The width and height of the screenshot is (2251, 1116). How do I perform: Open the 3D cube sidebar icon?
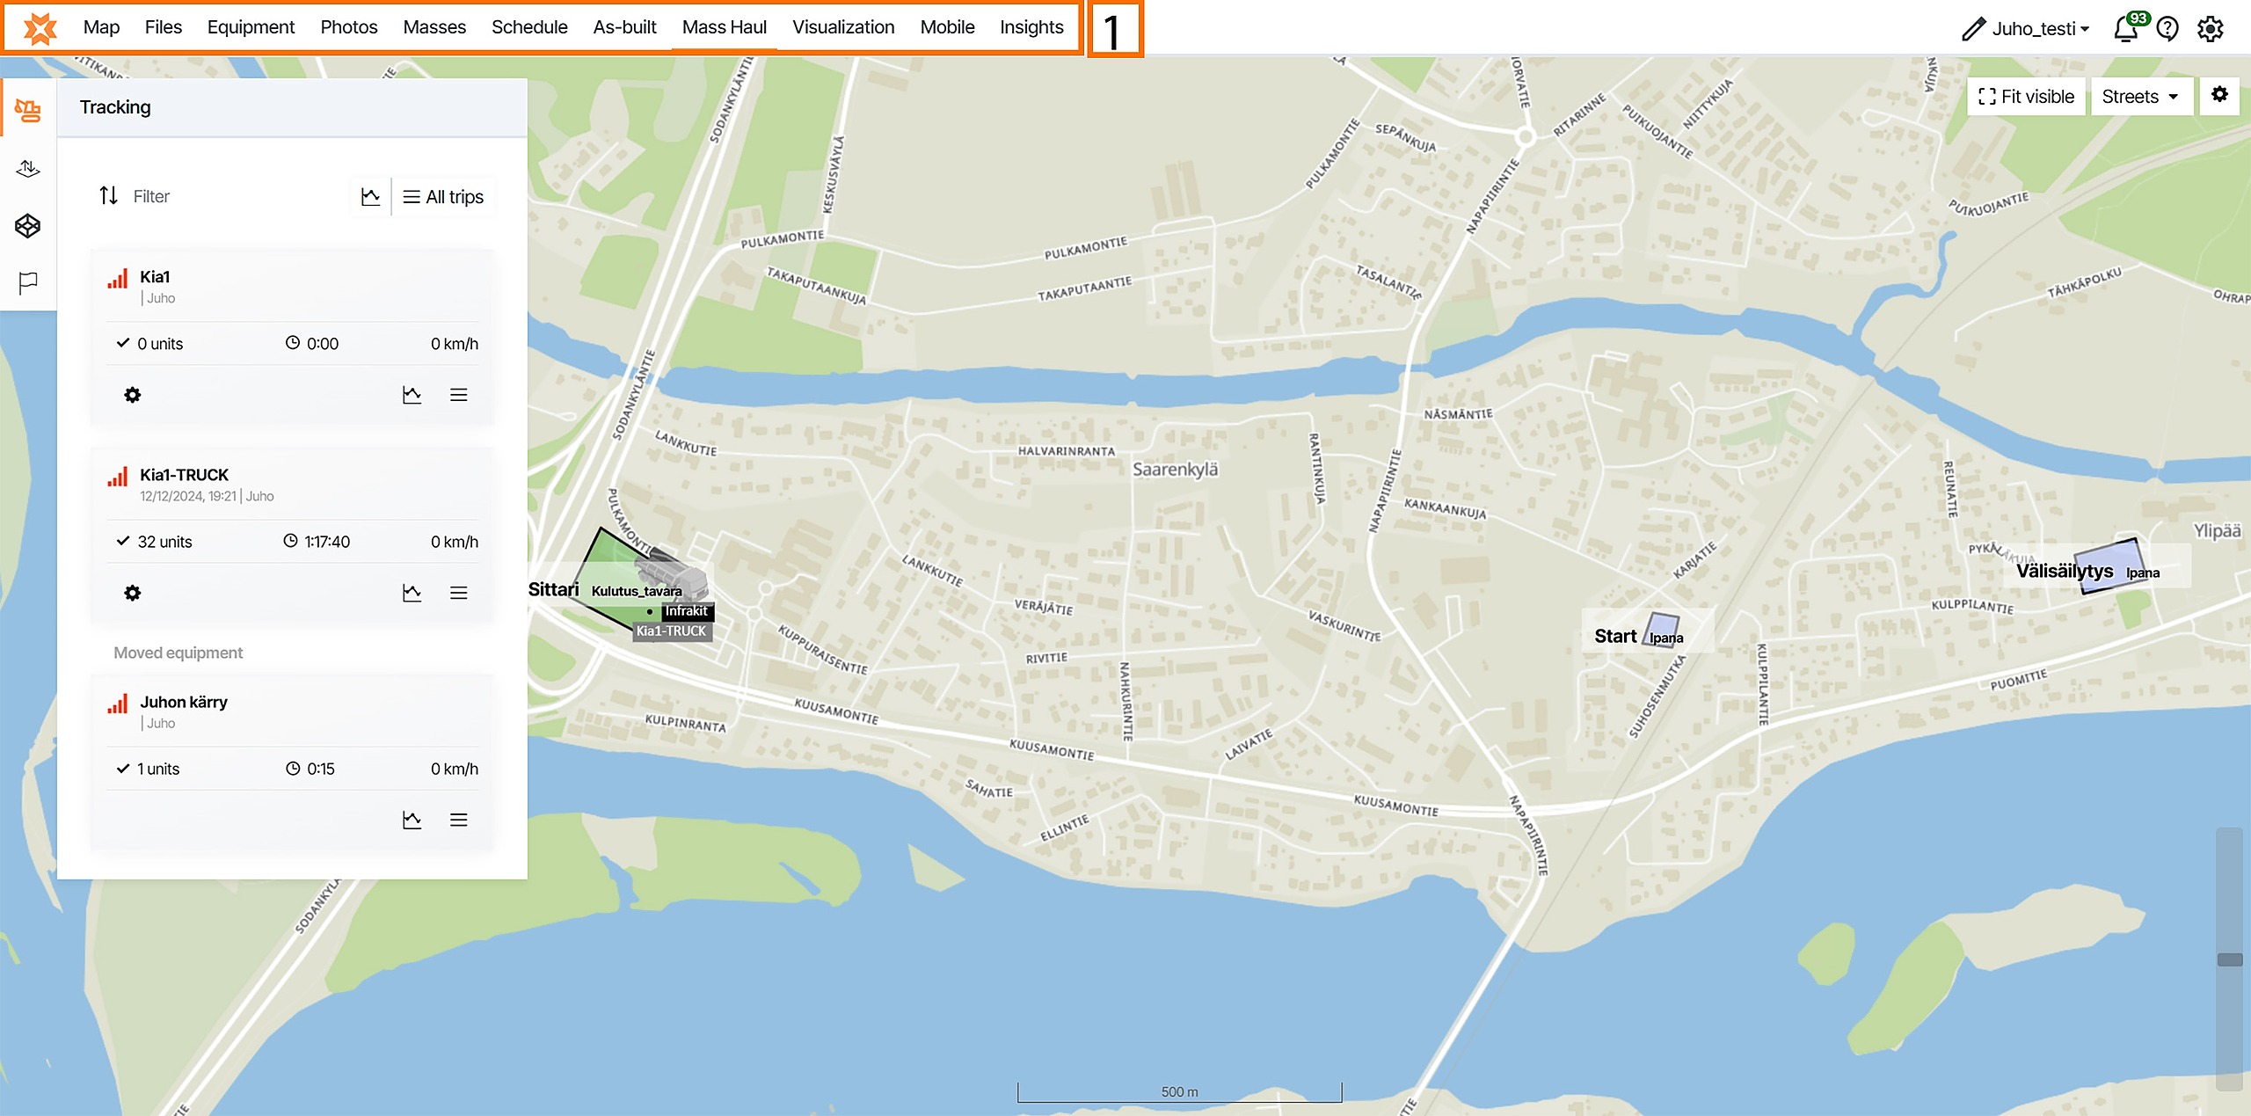pos(28,226)
